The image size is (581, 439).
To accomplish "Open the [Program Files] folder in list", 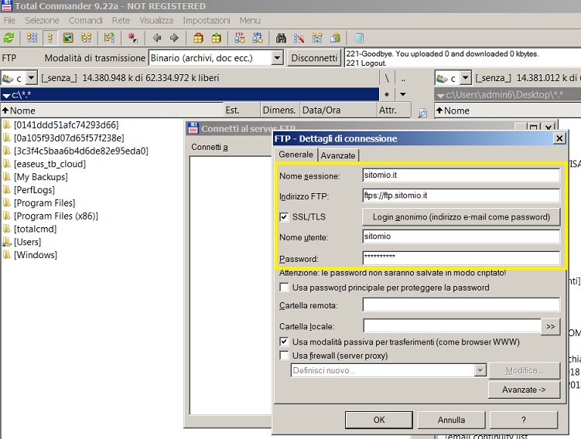I will pyautogui.click(x=44, y=203).
